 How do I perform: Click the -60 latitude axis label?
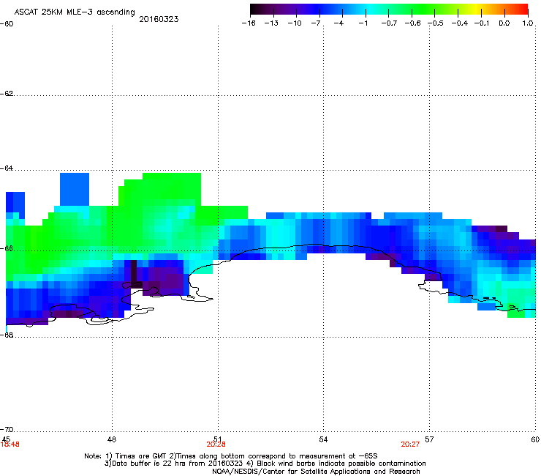click(x=7, y=24)
